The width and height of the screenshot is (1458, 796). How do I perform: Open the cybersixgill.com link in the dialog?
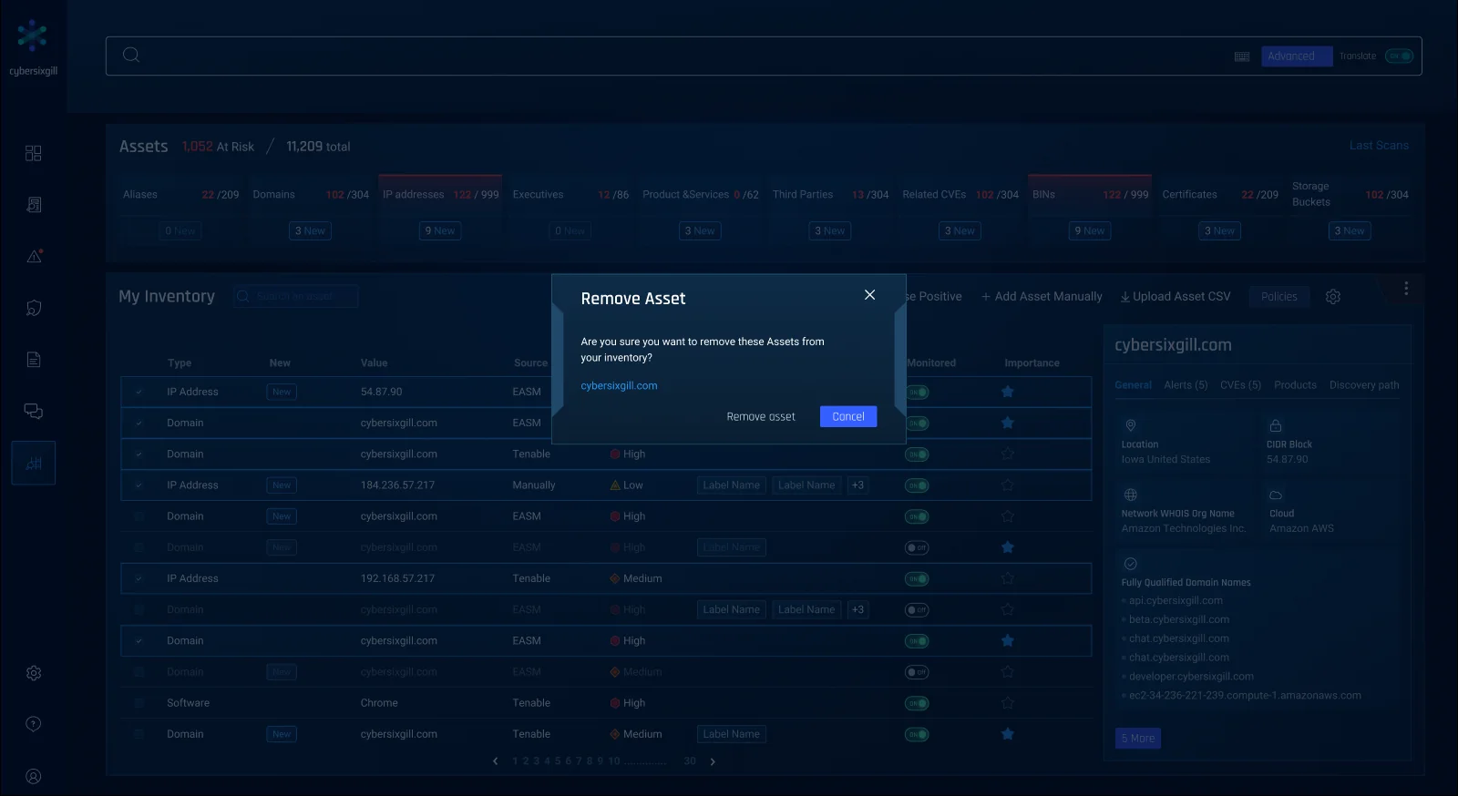(x=619, y=386)
